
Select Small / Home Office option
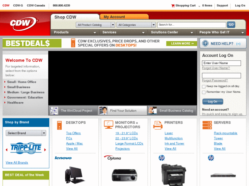coord(22,82)
